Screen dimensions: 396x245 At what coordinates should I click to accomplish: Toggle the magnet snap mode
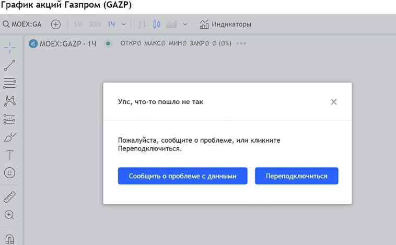(x=10, y=238)
